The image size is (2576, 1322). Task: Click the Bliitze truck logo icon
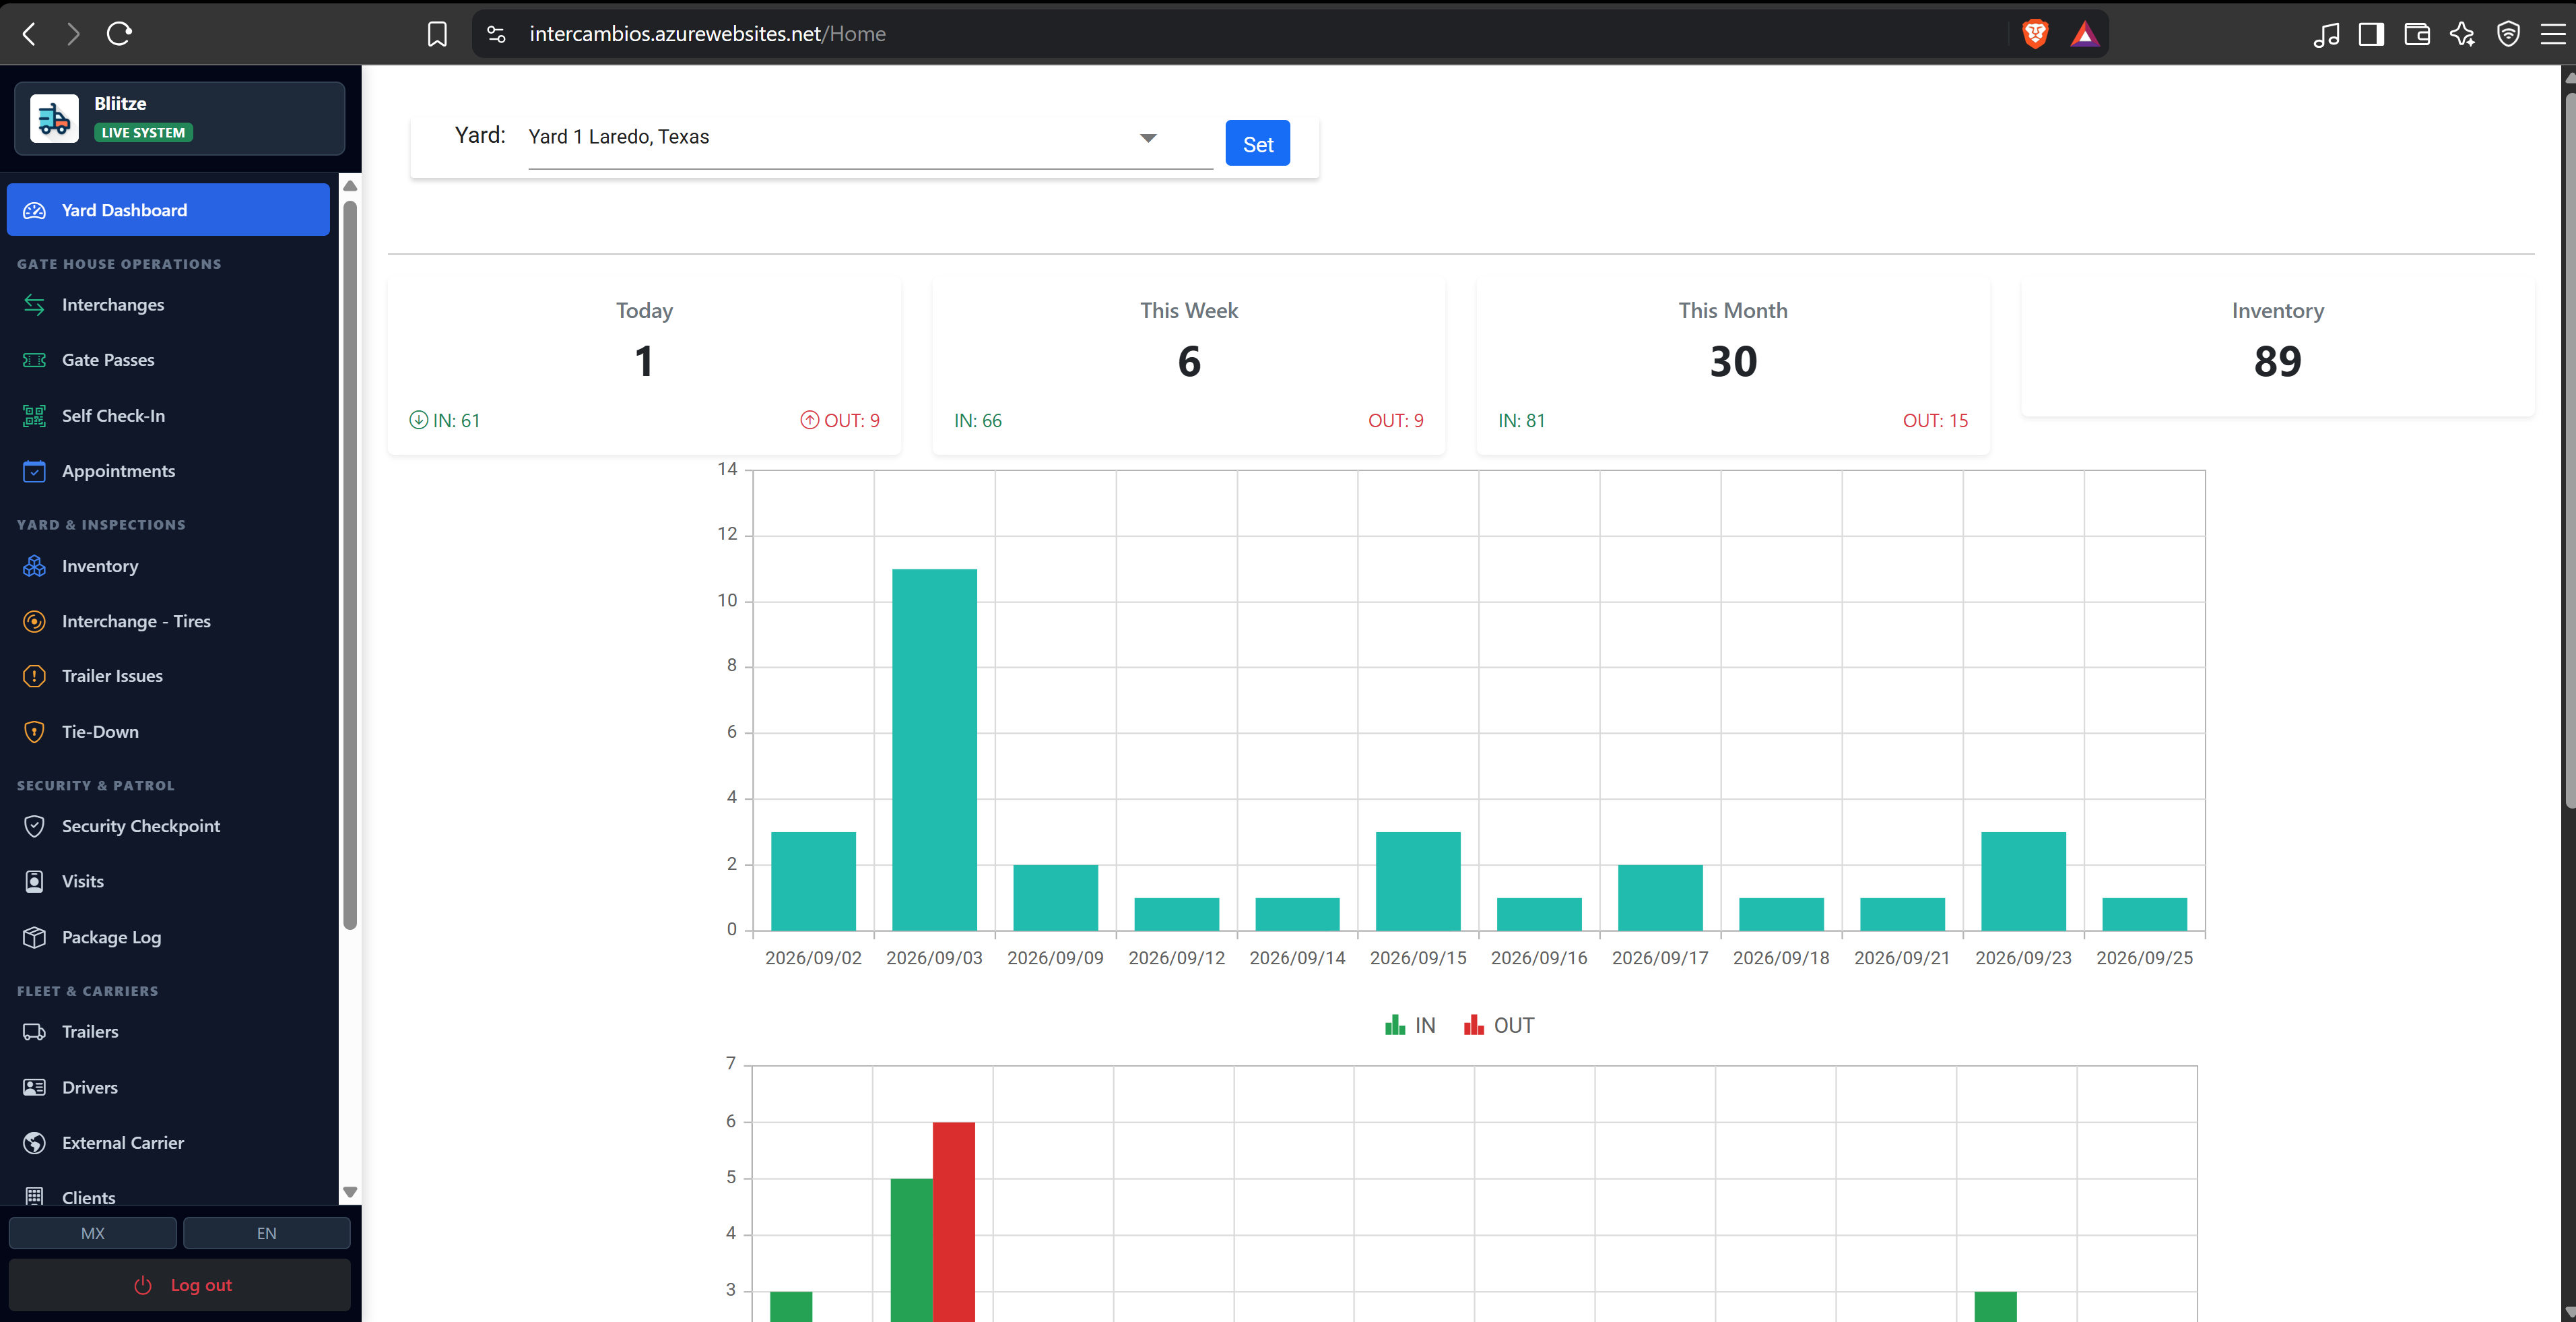pos(54,118)
